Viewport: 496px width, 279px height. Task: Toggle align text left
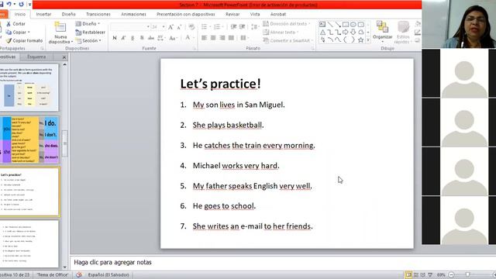click(205, 38)
